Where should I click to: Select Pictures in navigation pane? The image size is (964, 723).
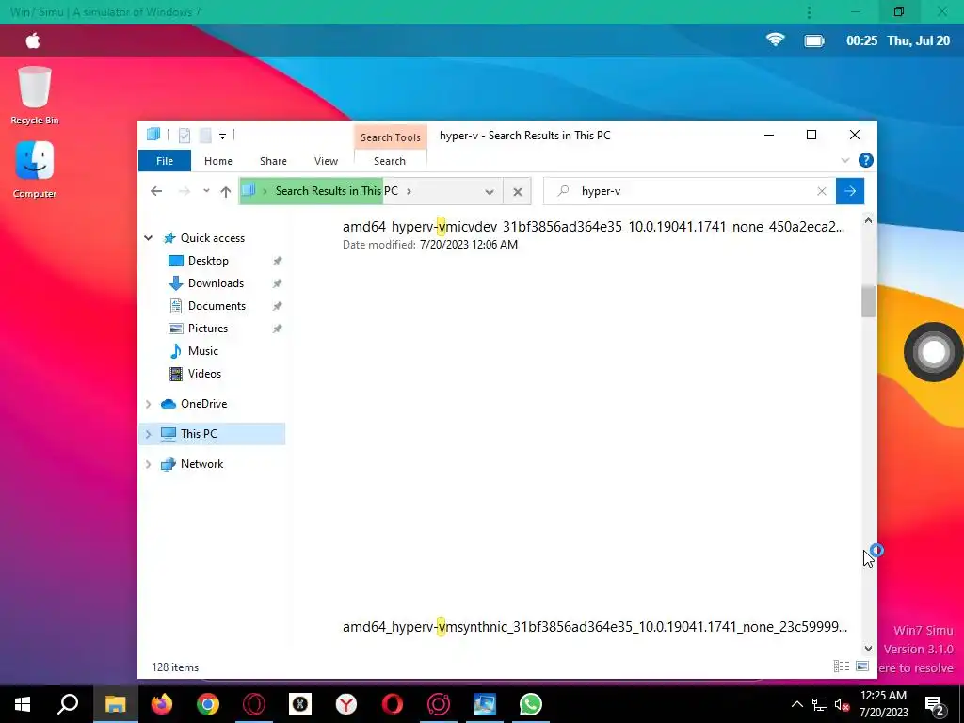[208, 329]
